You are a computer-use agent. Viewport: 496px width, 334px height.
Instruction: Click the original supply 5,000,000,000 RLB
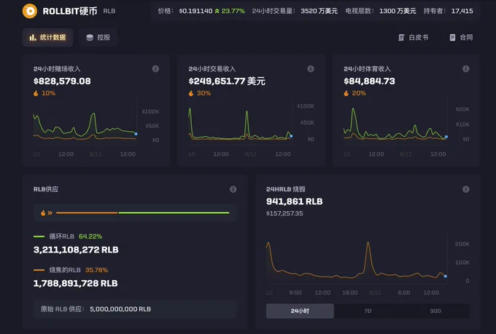pos(120,309)
